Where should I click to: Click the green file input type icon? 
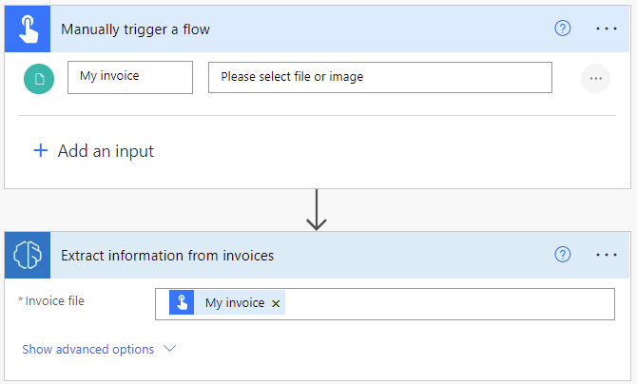tap(39, 78)
